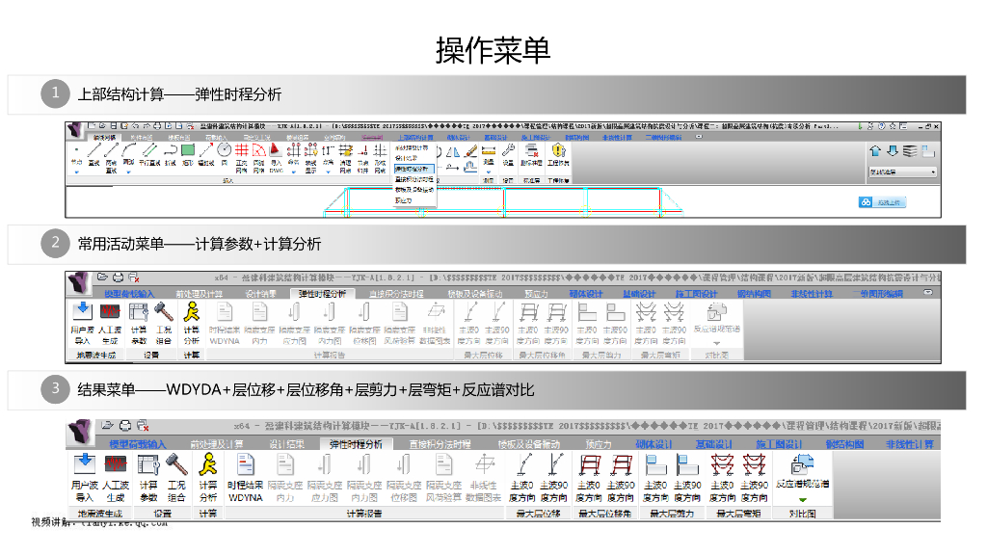Image resolution: width=987 pixels, height=555 pixels.
Task: Select the green 矩形 rectangle tool
Action: tap(188, 155)
